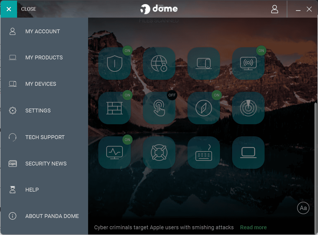Click the Aa text size button
This screenshot has width=318, height=235.
303,208
